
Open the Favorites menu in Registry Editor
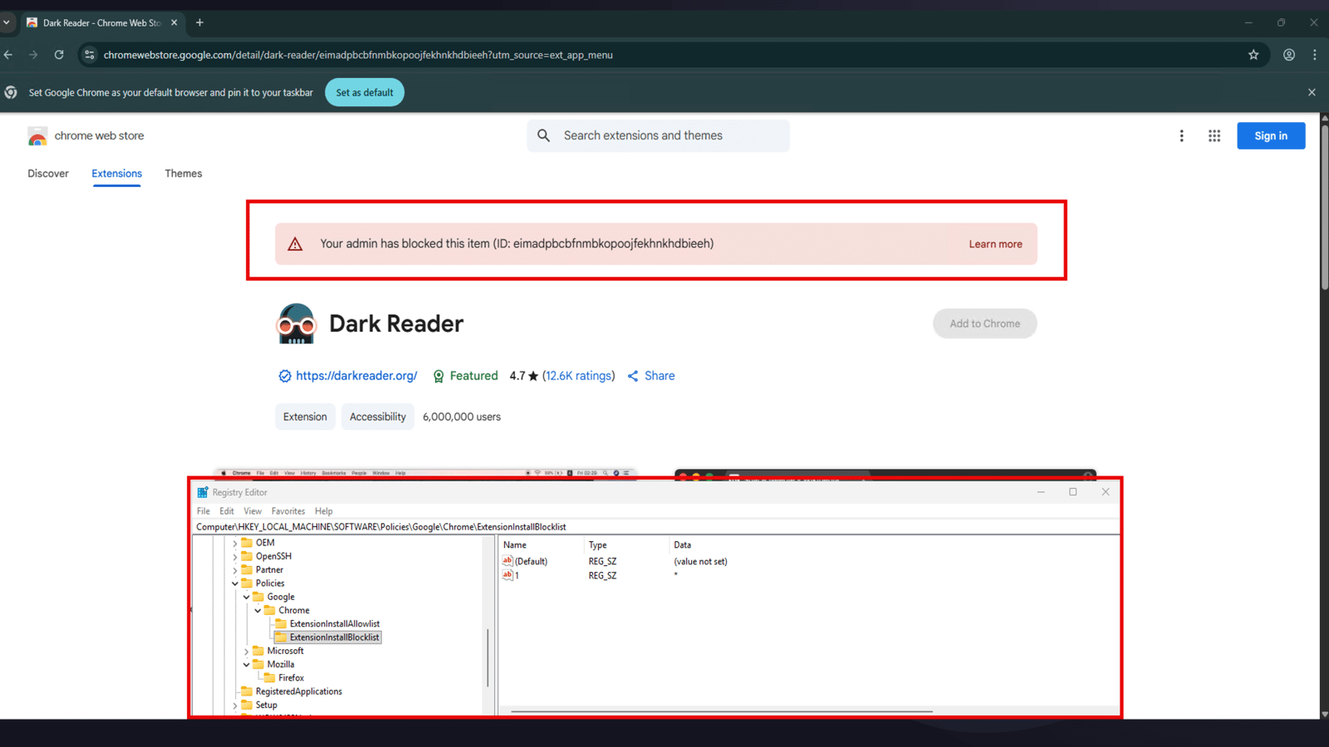(287, 511)
